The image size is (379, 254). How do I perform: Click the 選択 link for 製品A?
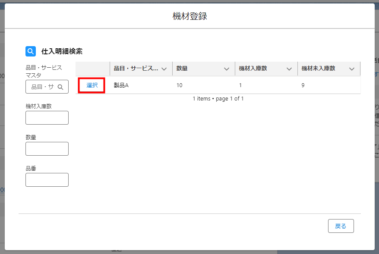pos(92,85)
